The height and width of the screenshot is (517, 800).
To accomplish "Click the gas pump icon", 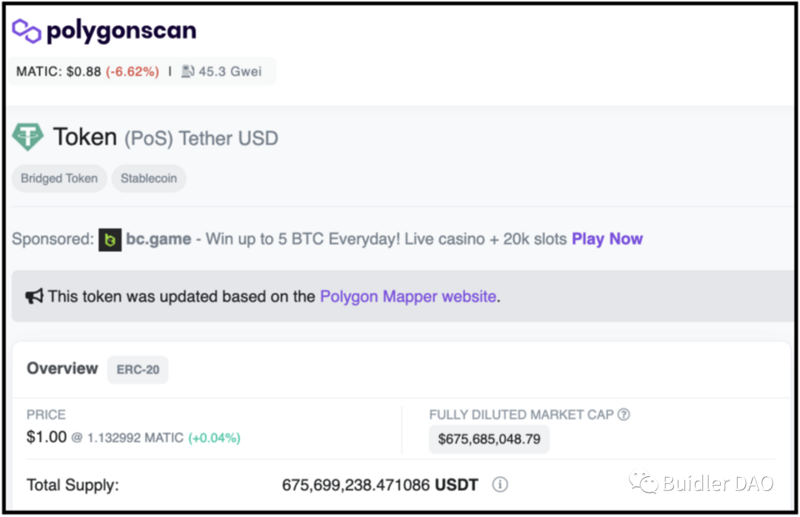I will click(x=187, y=72).
